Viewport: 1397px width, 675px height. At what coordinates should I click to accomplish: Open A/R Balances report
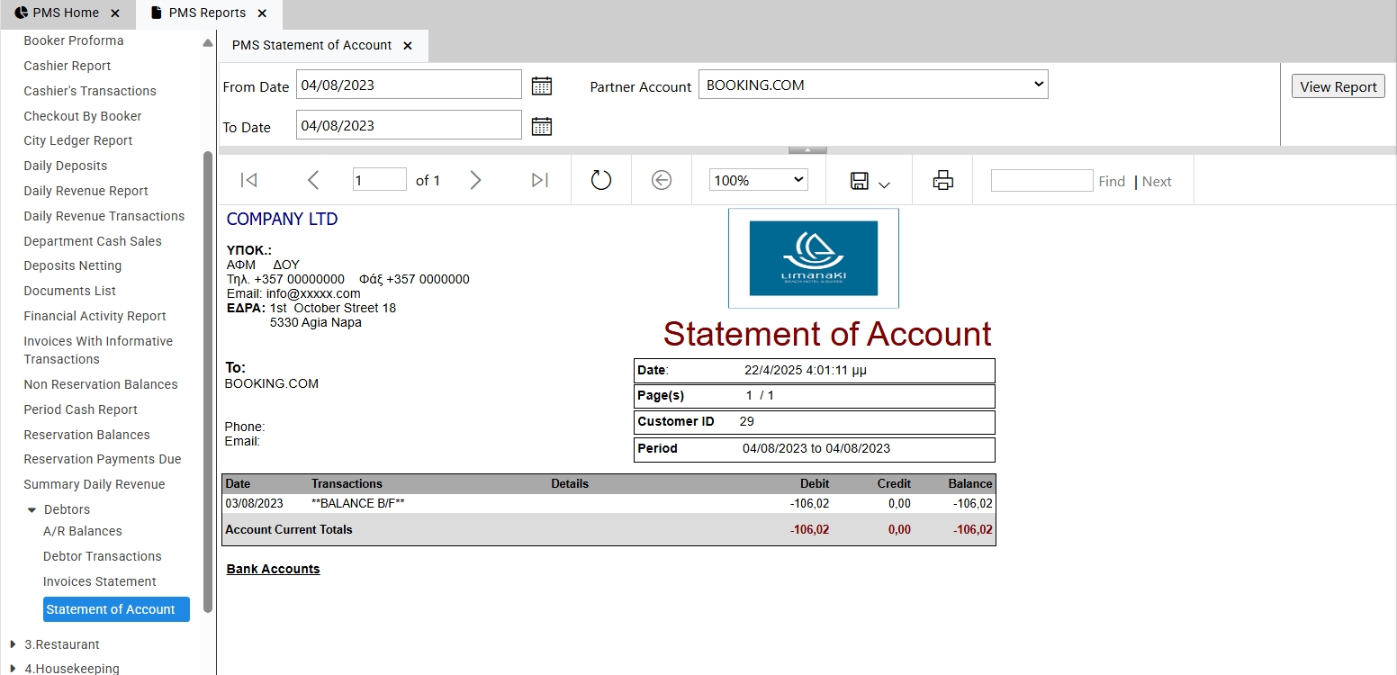[83, 531]
